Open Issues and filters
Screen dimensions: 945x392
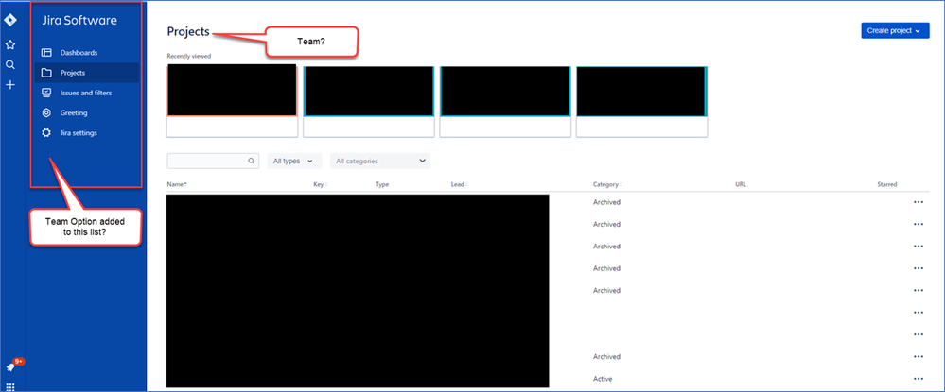click(x=87, y=93)
